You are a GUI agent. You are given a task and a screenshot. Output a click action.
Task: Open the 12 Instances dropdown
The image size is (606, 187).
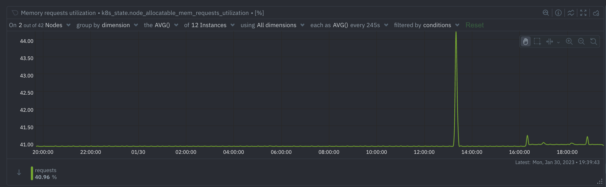click(209, 25)
